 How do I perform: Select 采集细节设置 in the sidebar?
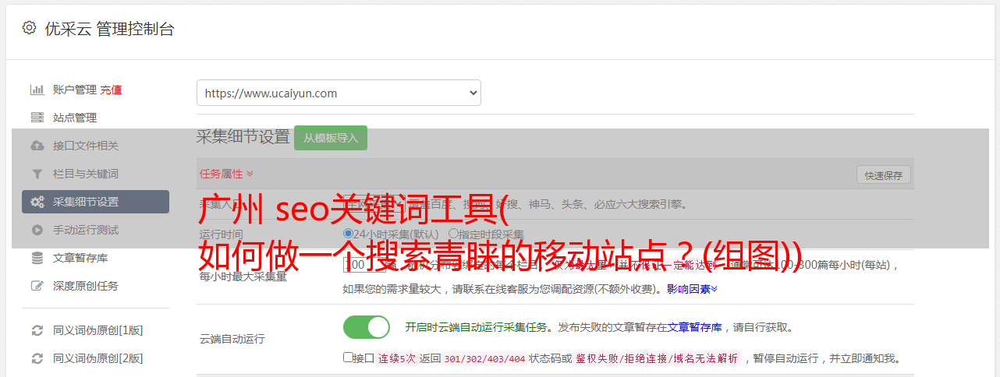[x=95, y=202]
